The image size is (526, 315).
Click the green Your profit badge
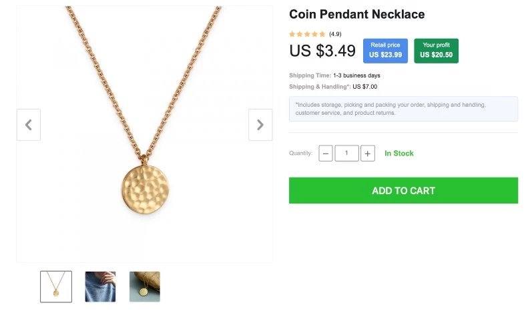tap(437, 51)
